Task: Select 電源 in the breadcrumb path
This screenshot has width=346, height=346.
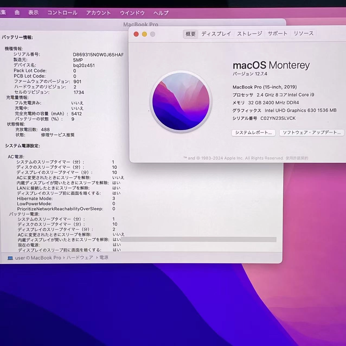Action: tap(104, 258)
